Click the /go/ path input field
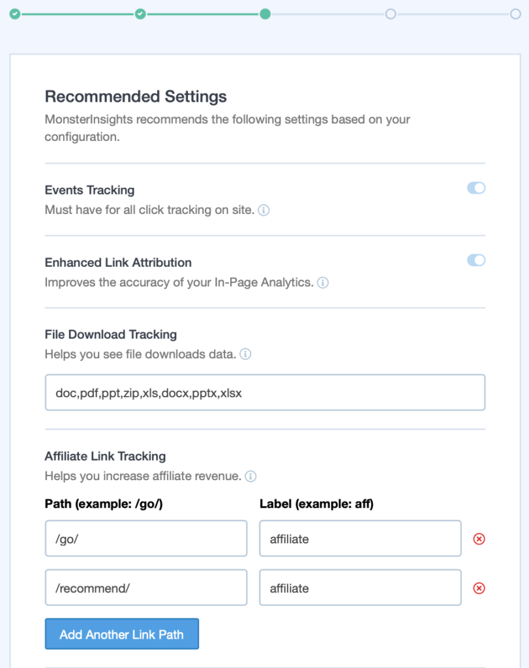Screen dimensions: 529x668 (146, 538)
